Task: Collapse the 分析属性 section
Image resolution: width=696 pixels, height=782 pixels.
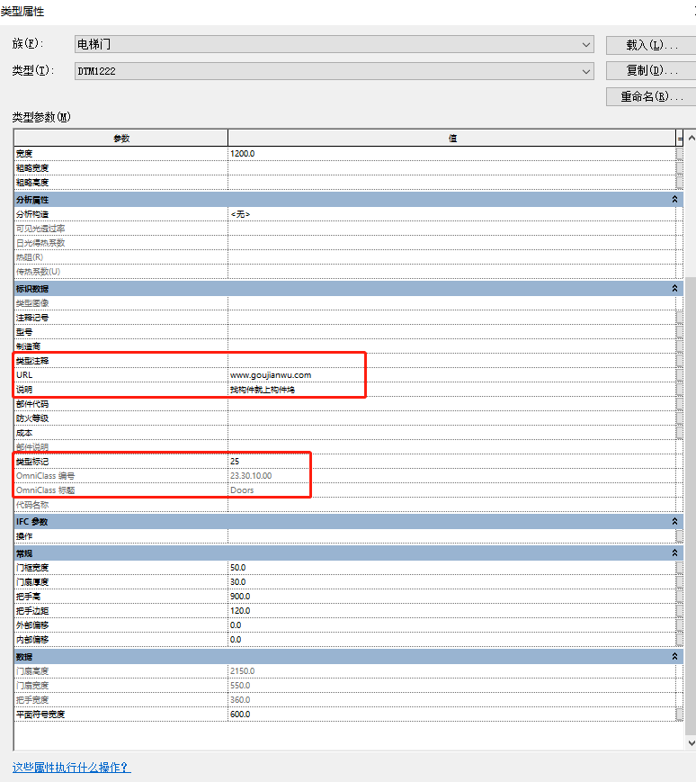Action: point(674,199)
